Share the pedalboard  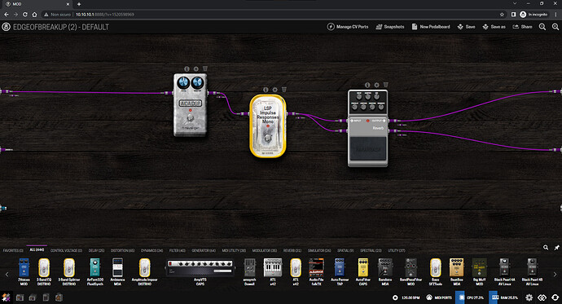(x=523, y=27)
